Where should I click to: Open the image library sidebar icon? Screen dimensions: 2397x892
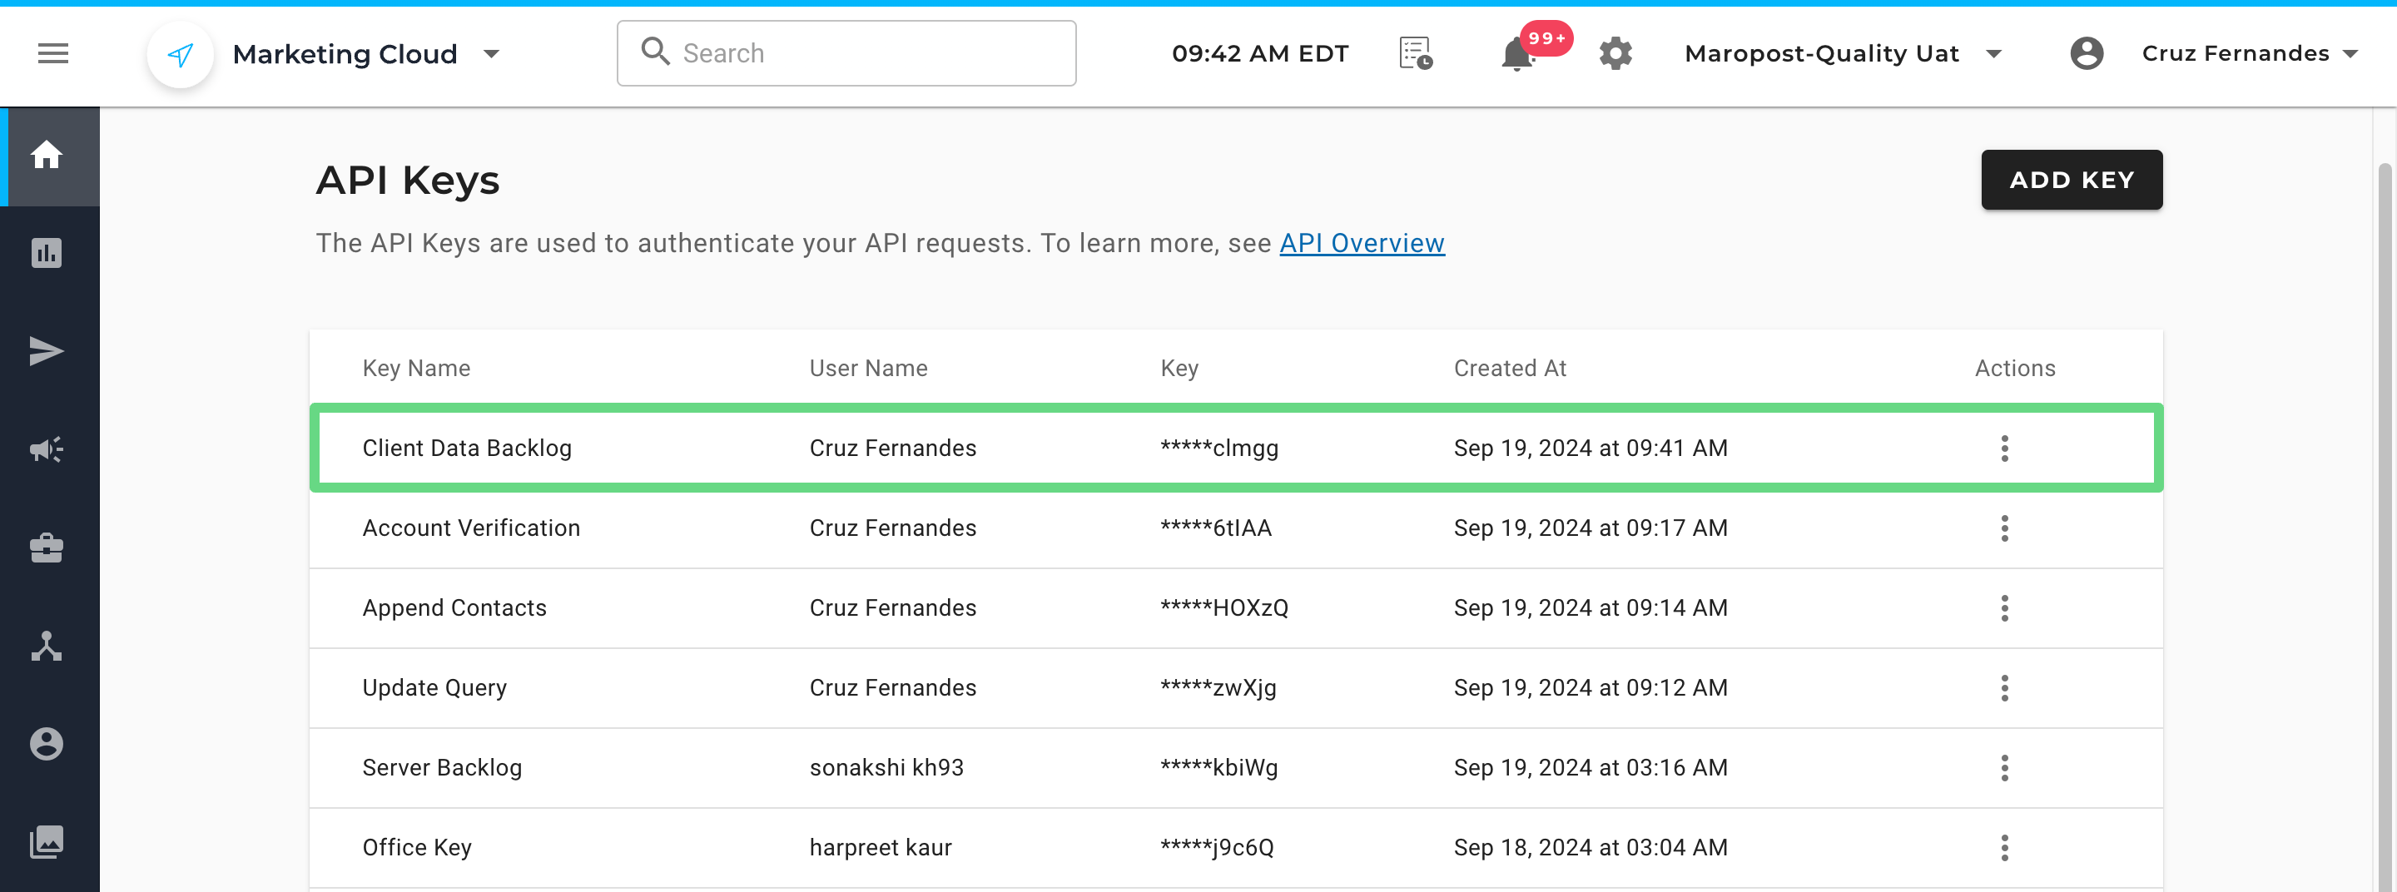(47, 843)
